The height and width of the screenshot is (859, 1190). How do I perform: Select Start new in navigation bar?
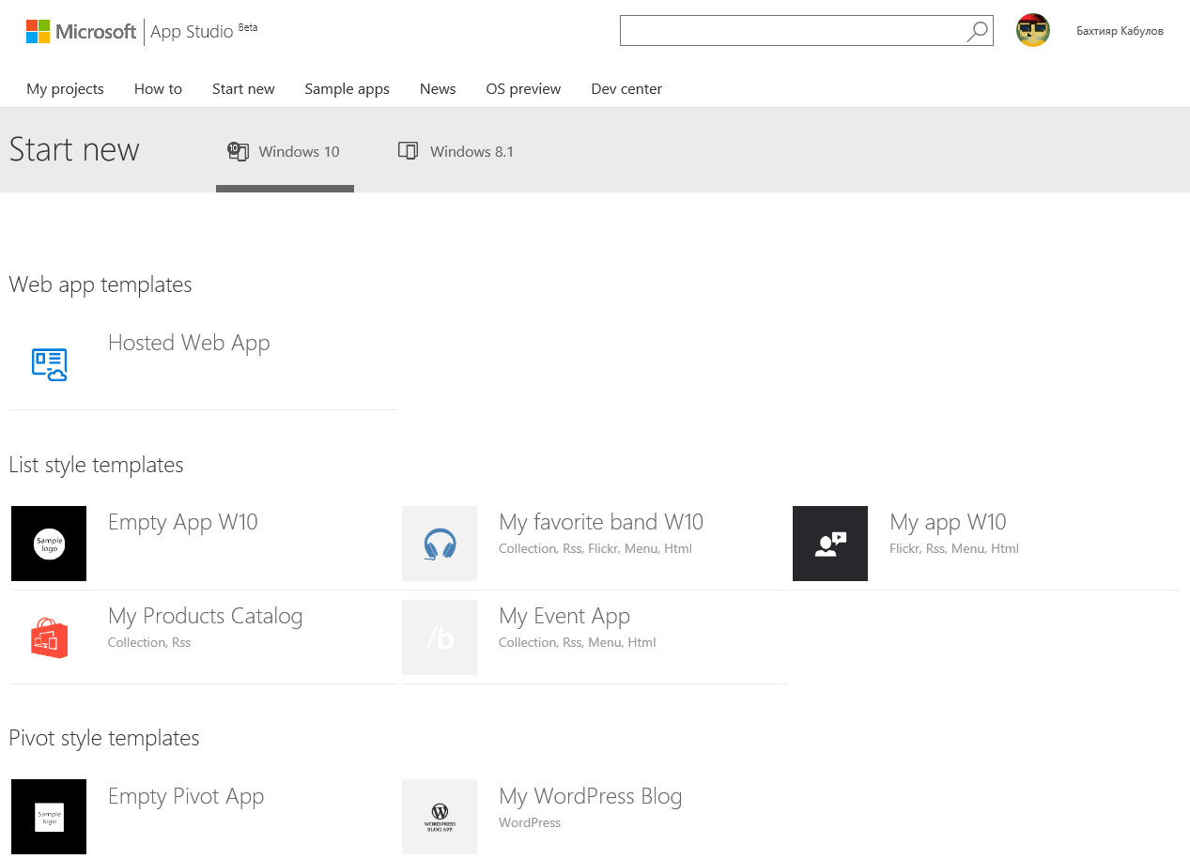(x=243, y=88)
